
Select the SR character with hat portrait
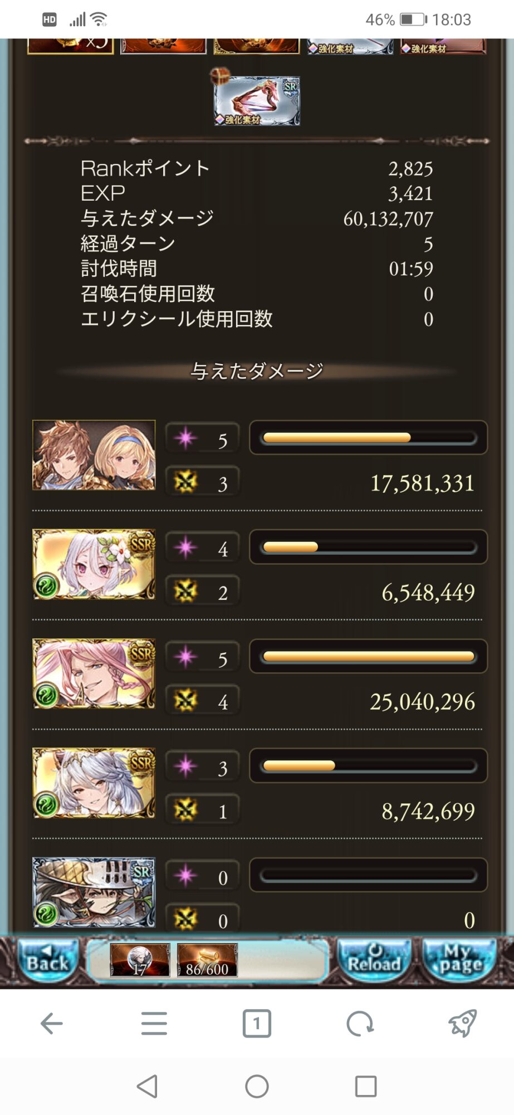pos(94,892)
